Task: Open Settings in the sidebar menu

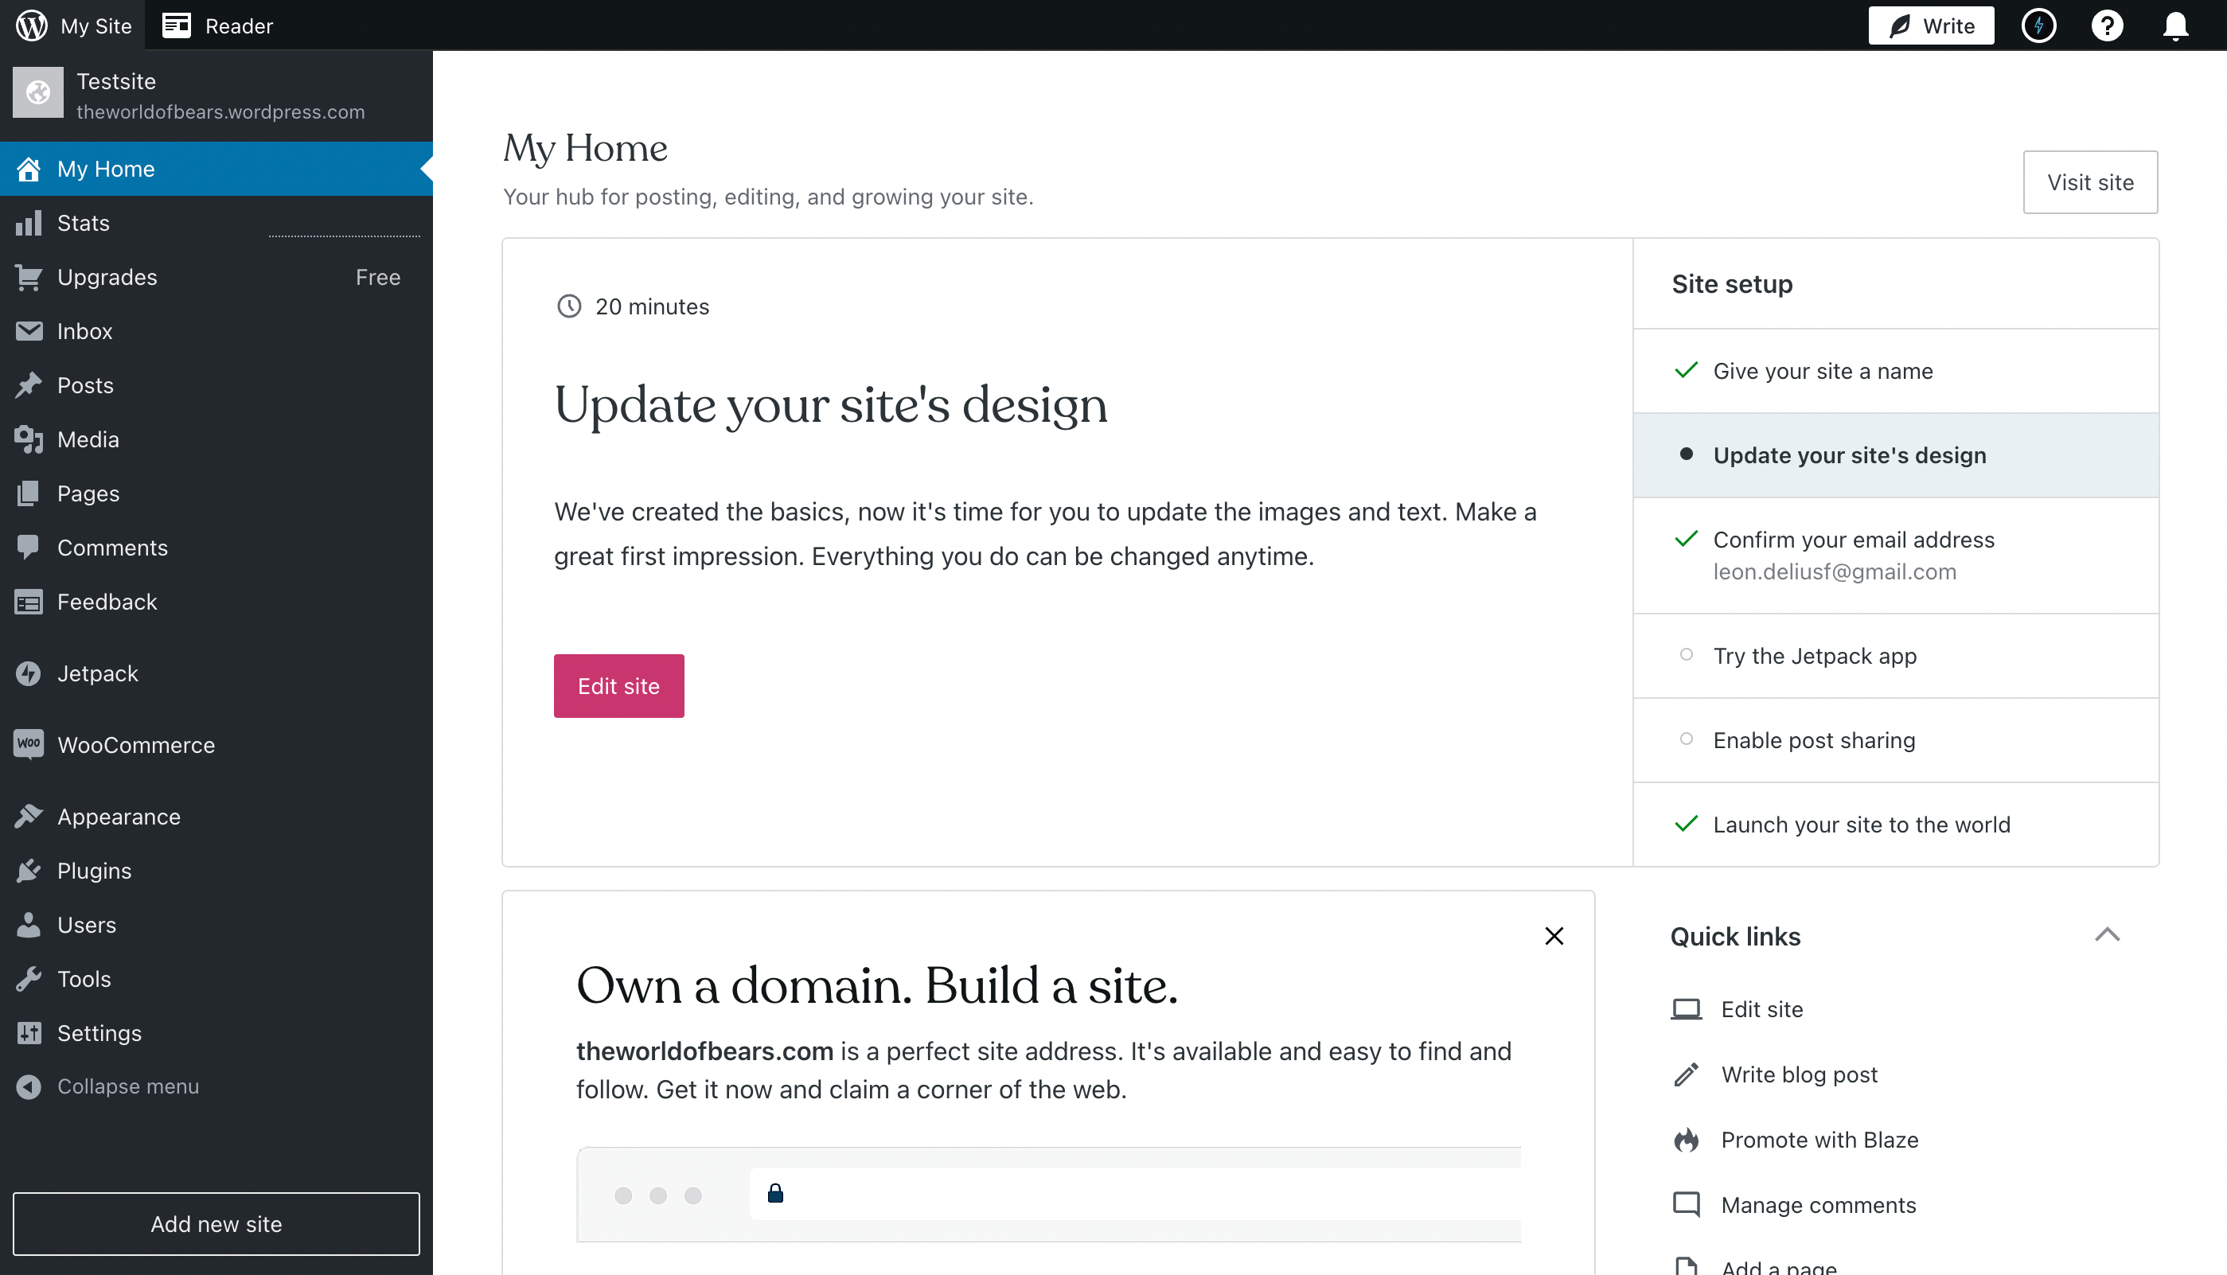Action: click(x=216, y=1032)
